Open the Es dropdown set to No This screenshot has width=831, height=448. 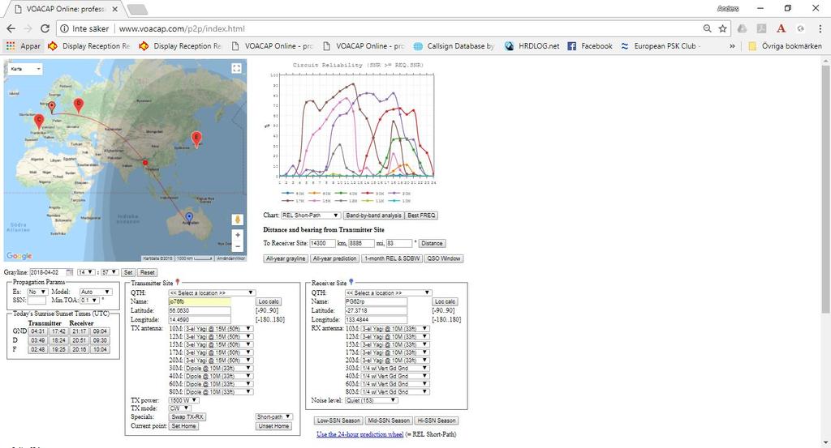[37, 292]
